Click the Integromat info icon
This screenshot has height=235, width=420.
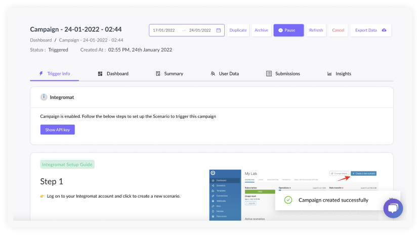(44, 97)
